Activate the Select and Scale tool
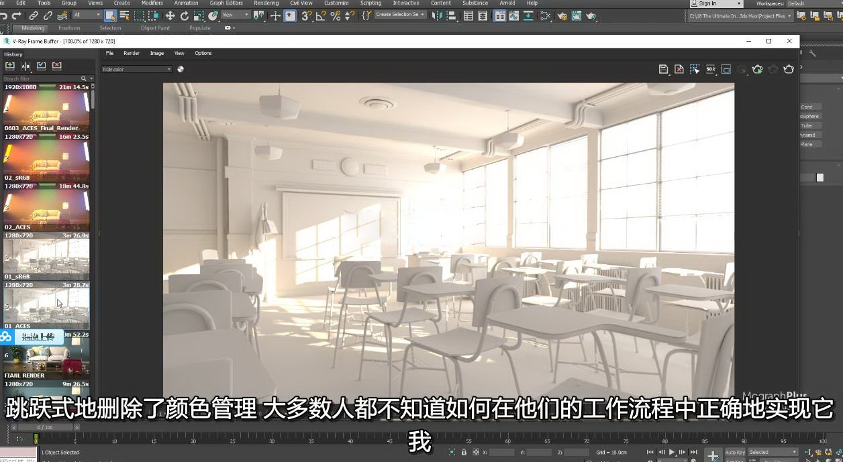Image resolution: width=843 pixels, height=462 pixels. [x=199, y=15]
